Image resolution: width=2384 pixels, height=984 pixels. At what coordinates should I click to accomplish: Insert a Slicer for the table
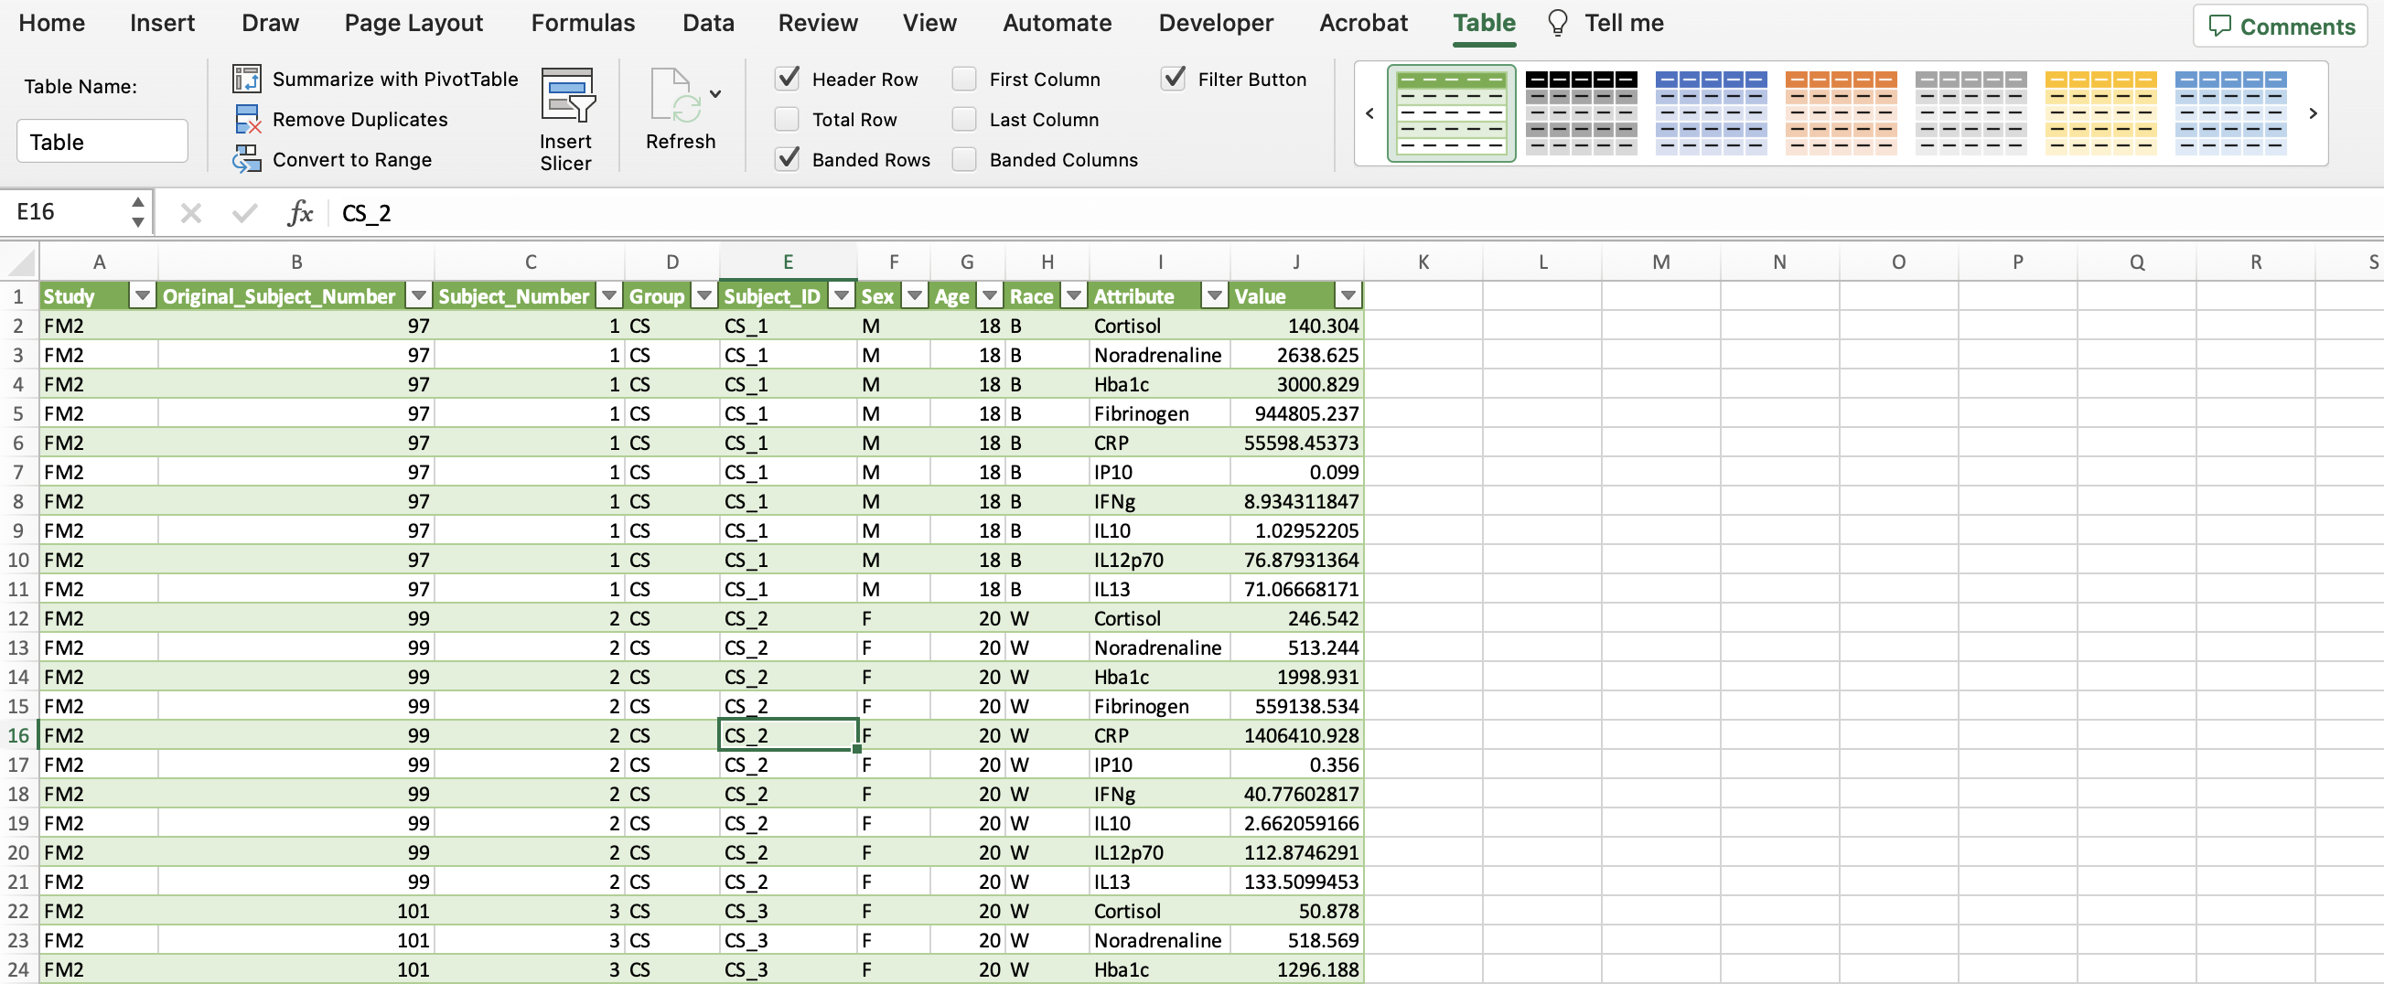tap(565, 118)
